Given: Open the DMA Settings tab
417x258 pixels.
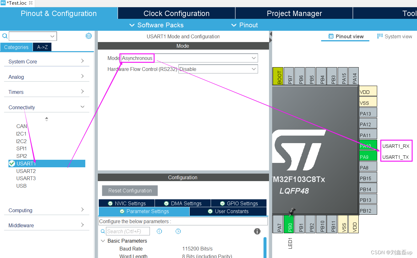Looking at the screenshot, I should click(x=182, y=203).
